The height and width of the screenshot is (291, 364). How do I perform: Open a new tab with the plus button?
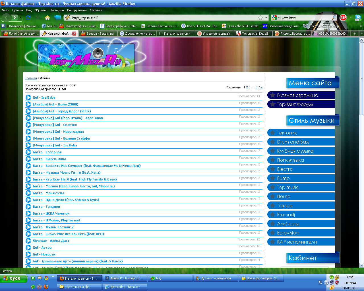click(x=355, y=34)
